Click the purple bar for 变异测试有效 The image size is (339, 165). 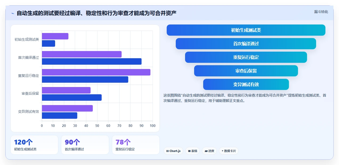67,108
